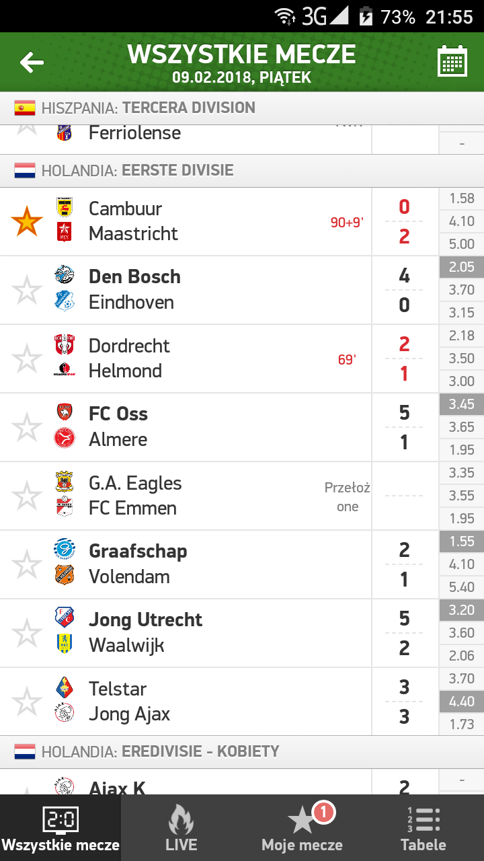Tap the Holandia Eerste Divisie league header
The width and height of the screenshot is (484, 861).
pyautogui.click(x=242, y=171)
